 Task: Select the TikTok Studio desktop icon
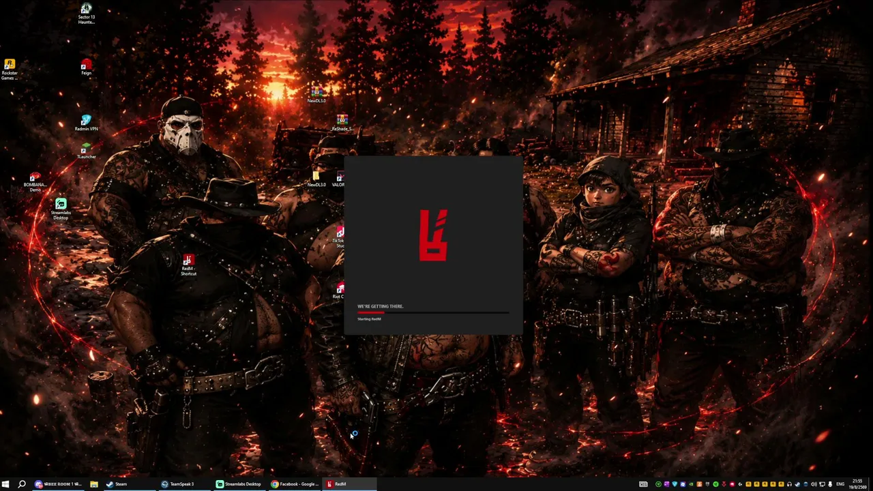(x=339, y=239)
